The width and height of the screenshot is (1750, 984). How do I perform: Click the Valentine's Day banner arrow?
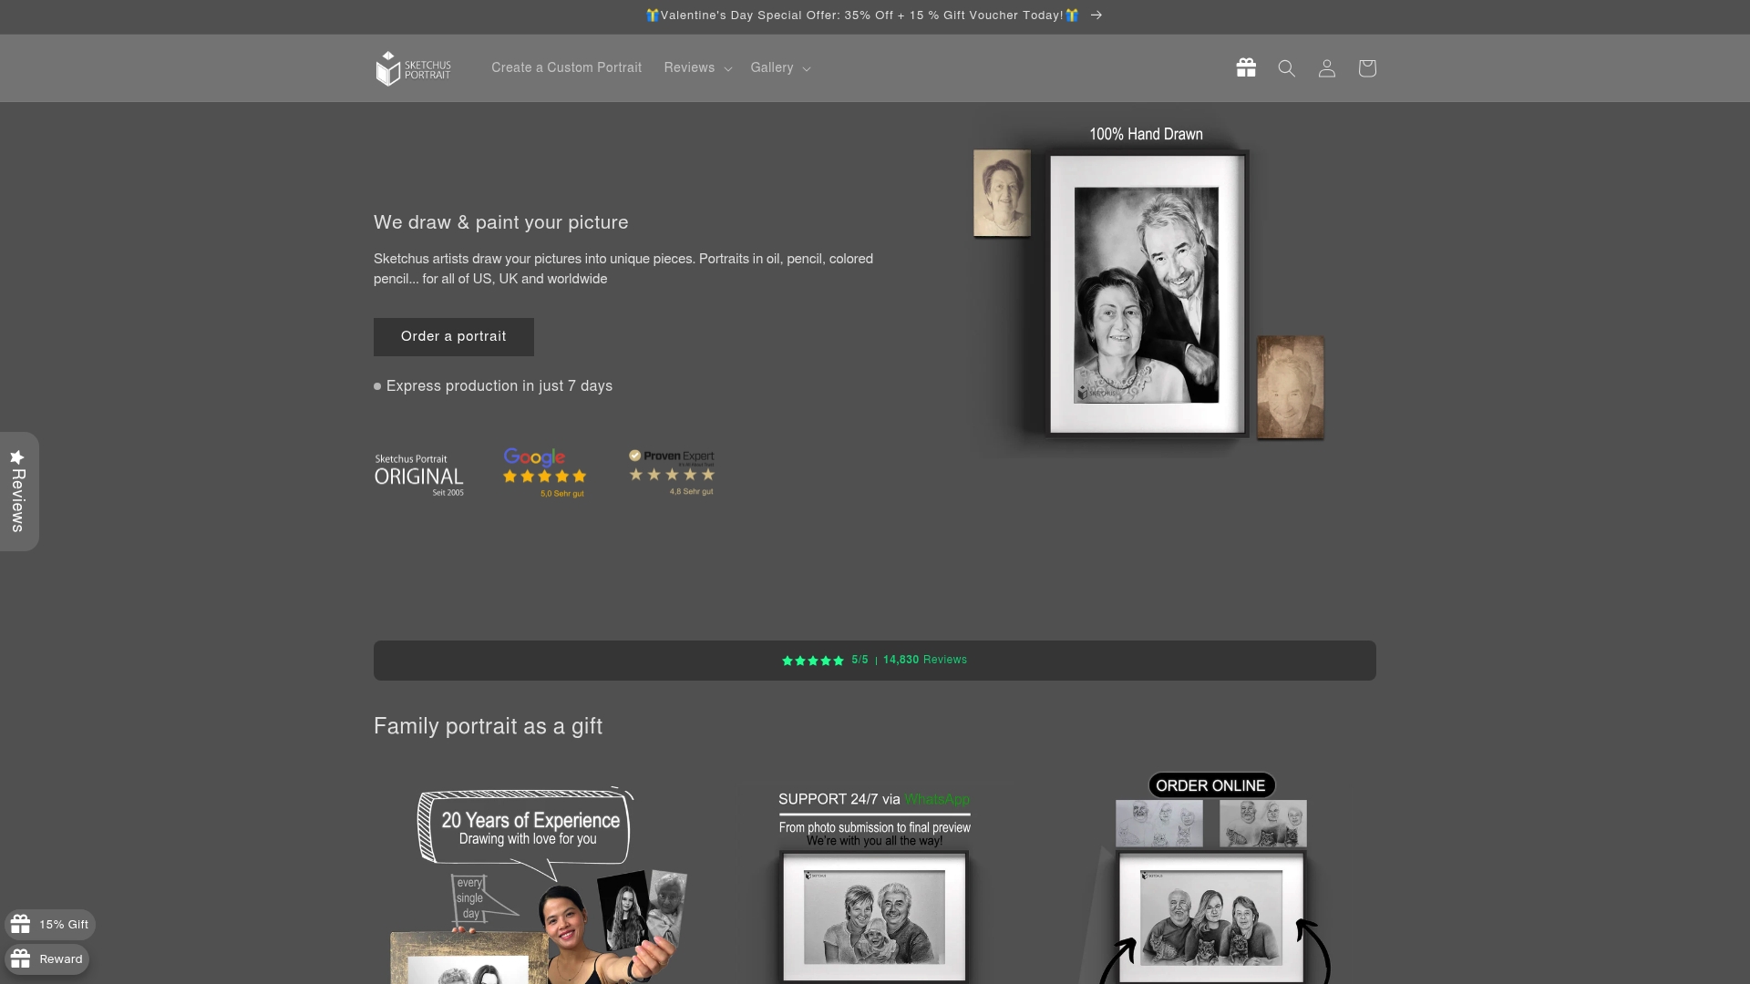point(1096,15)
